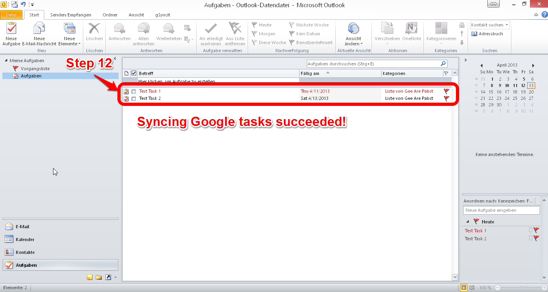Sort tasks by the Fällig am column header
Screen dimensions: 548x292
coord(310,73)
